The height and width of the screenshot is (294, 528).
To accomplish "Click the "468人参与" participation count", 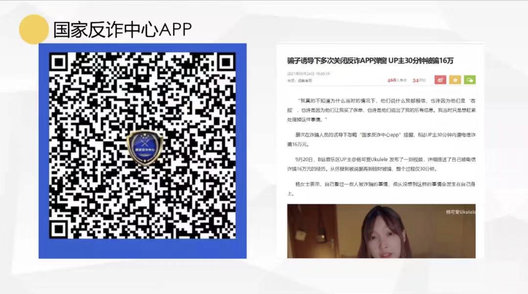I will coord(397,81).
